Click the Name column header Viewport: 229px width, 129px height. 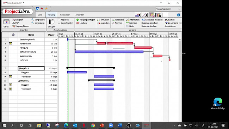(31, 35)
